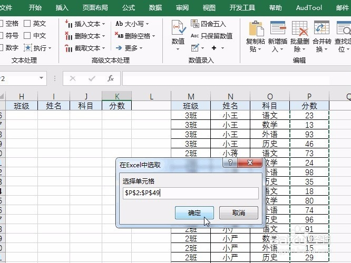
Task: Expand the 删除文本 dropdown arrow
Action: (x=104, y=36)
